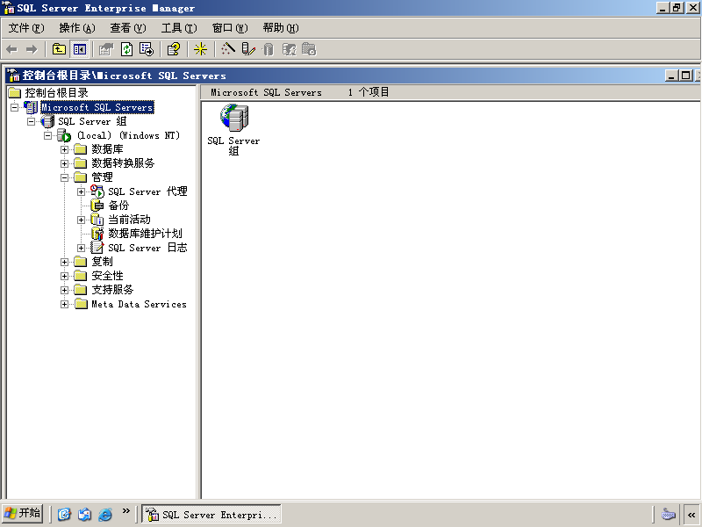
Task: Launch the Run a Wizard wand icon
Action: pos(228,49)
